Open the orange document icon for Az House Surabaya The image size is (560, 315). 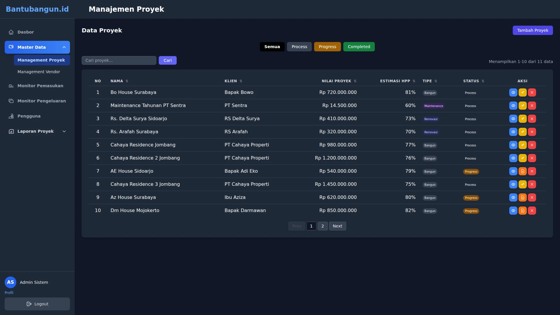pyautogui.click(x=522, y=197)
